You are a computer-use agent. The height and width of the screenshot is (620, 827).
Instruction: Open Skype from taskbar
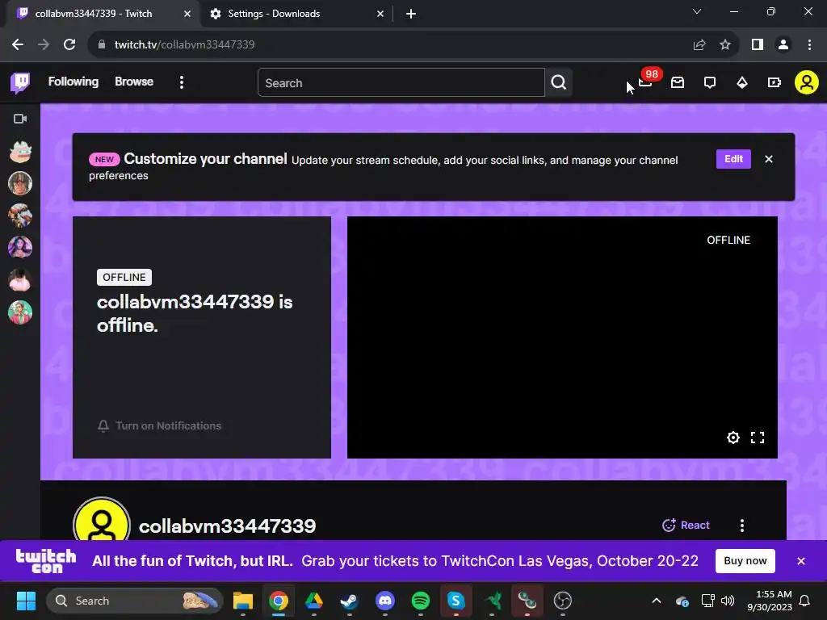point(455,601)
